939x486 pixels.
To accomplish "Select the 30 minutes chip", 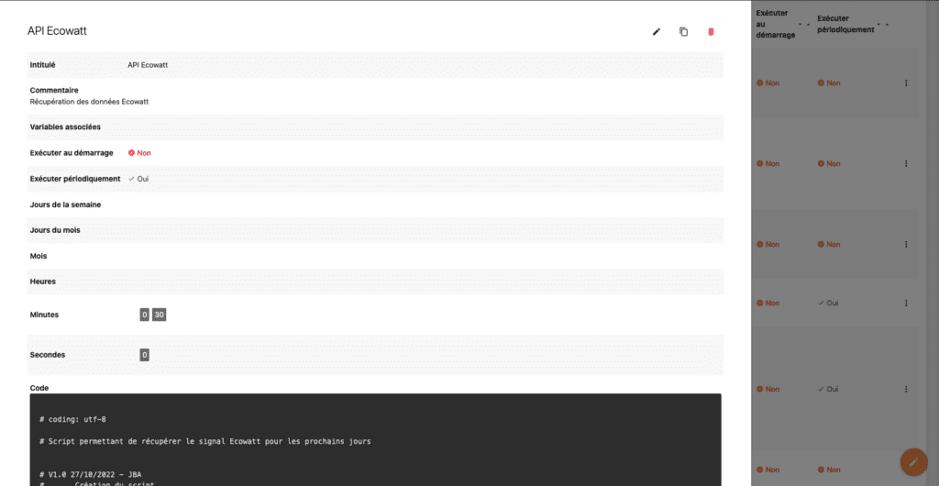I will click(x=160, y=315).
